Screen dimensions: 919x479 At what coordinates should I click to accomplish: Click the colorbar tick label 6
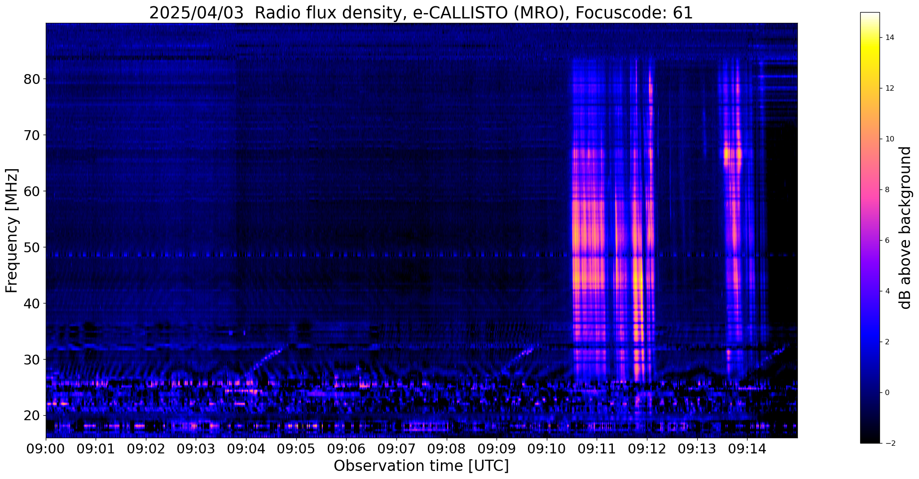887,241
